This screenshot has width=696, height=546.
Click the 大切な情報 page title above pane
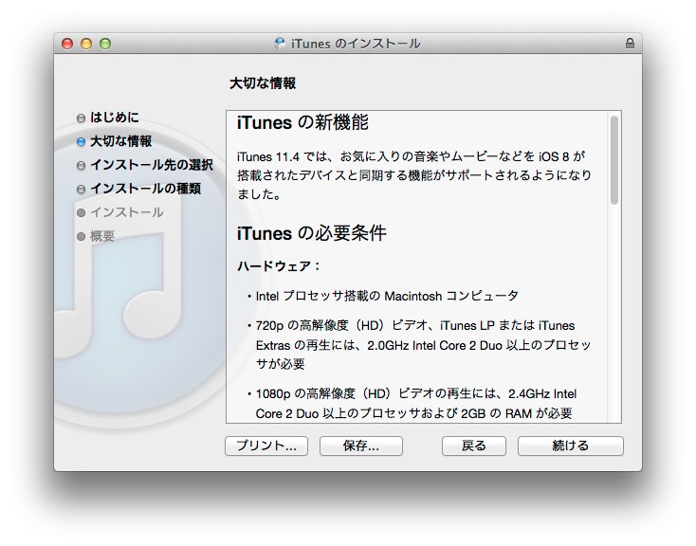[x=263, y=83]
